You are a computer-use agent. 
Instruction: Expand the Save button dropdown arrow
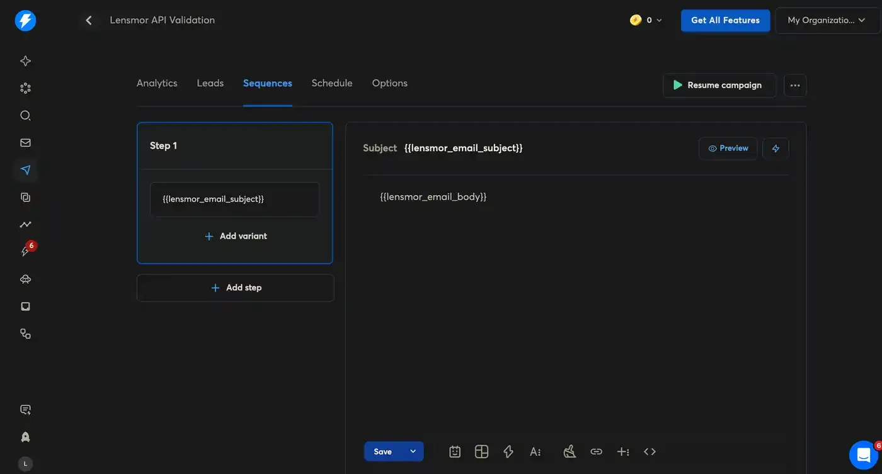pyautogui.click(x=413, y=451)
